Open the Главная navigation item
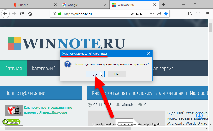 [x=13, y=69]
